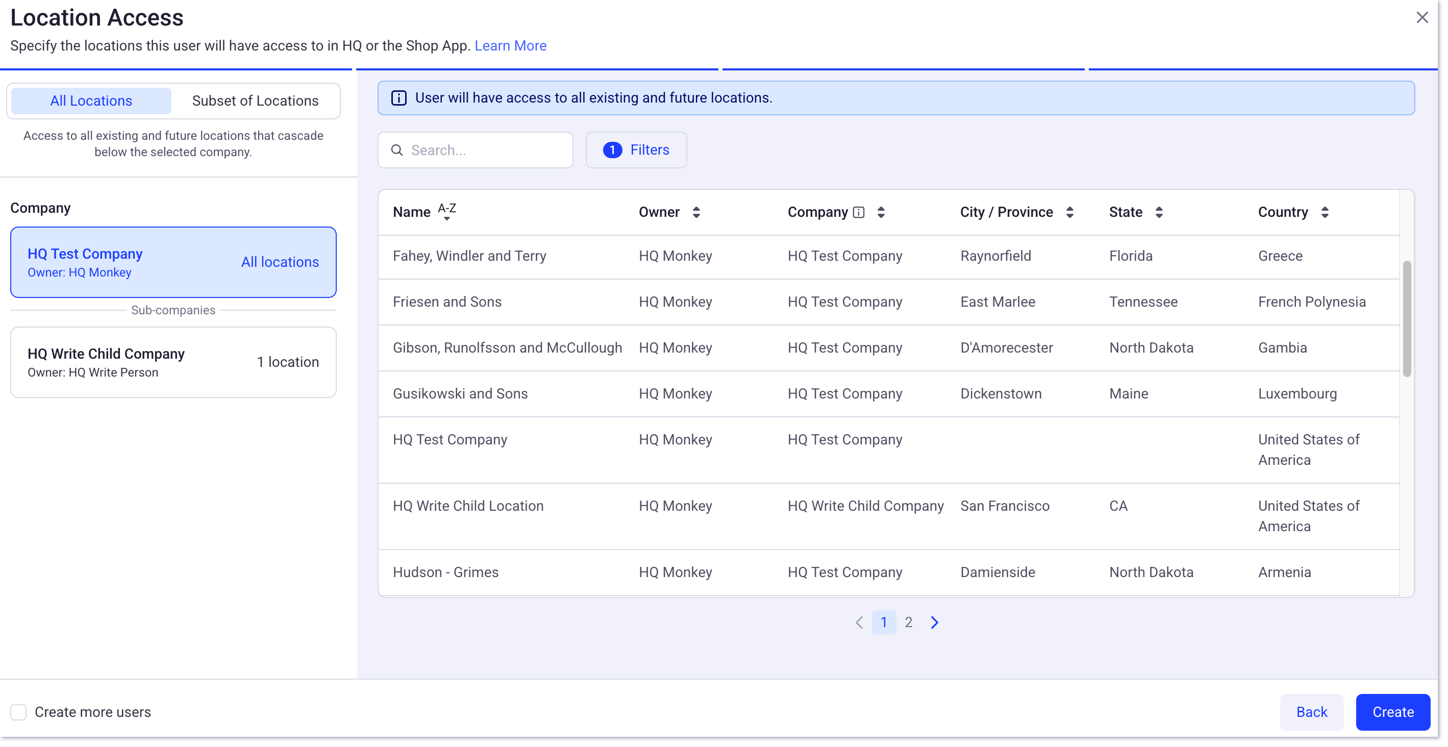The width and height of the screenshot is (1448, 747).
Task: Select the All Locations tab
Action: pos(90,101)
